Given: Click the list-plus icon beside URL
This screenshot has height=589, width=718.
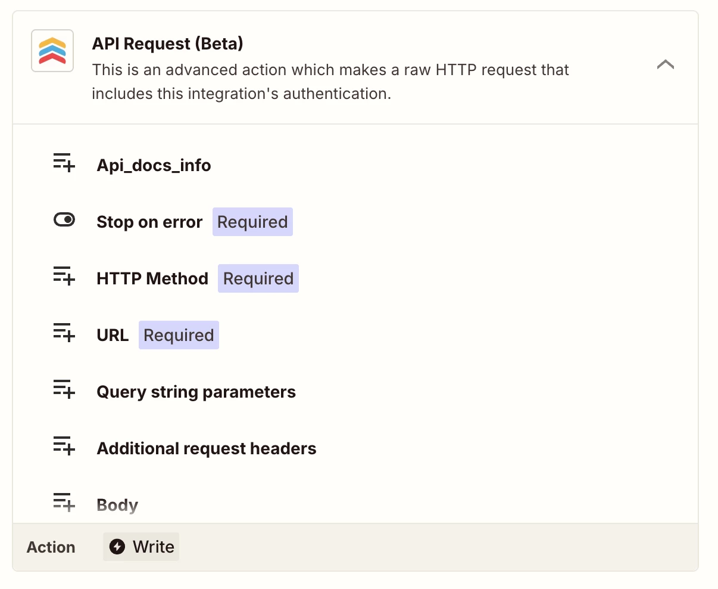Looking at the screenshot, I should coord(64,333).
